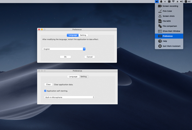Image resolution: width=192 pixels, height=130 pixels.
Task: Click the Screen shots scissors icon
Action: point(160,16)
